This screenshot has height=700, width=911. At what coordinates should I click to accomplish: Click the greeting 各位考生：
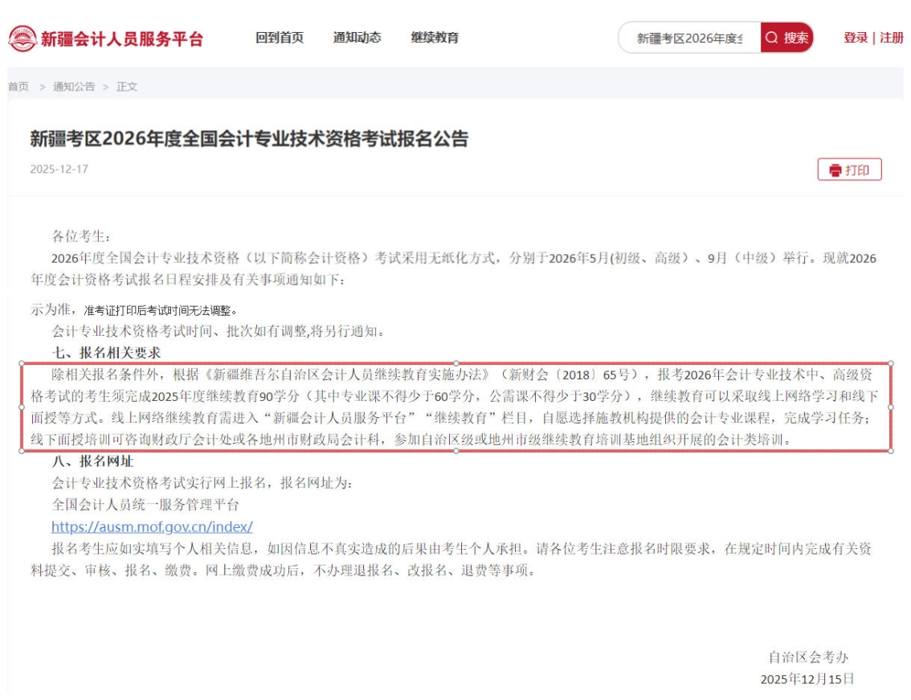[x=81, y=236]
